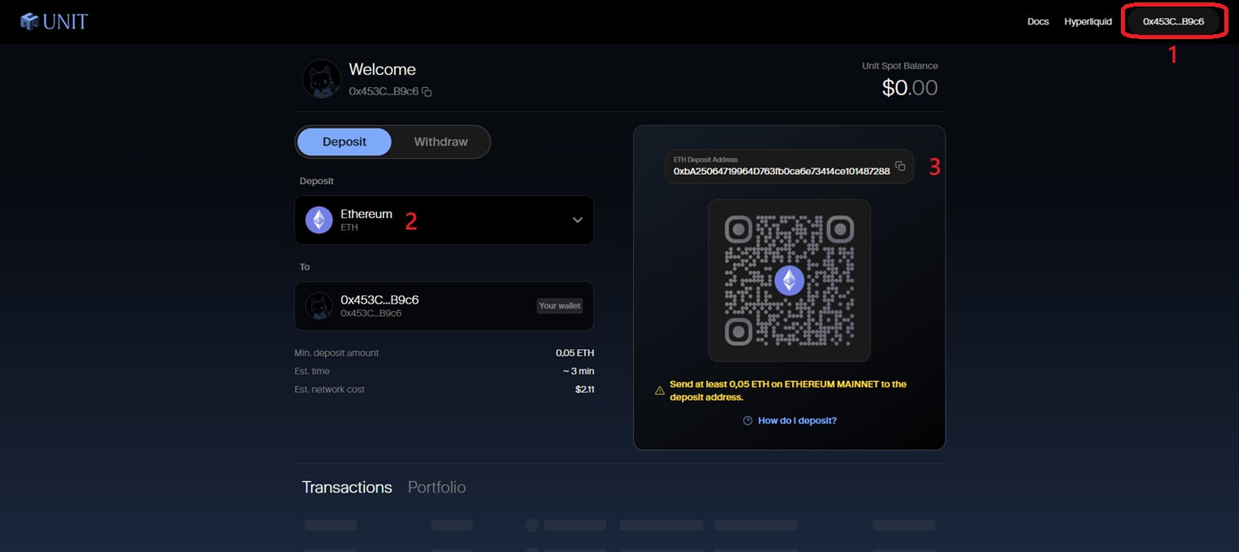The image size is (1239, 552).
Task: Open the Docs link
Action: tap(1038, 22)
